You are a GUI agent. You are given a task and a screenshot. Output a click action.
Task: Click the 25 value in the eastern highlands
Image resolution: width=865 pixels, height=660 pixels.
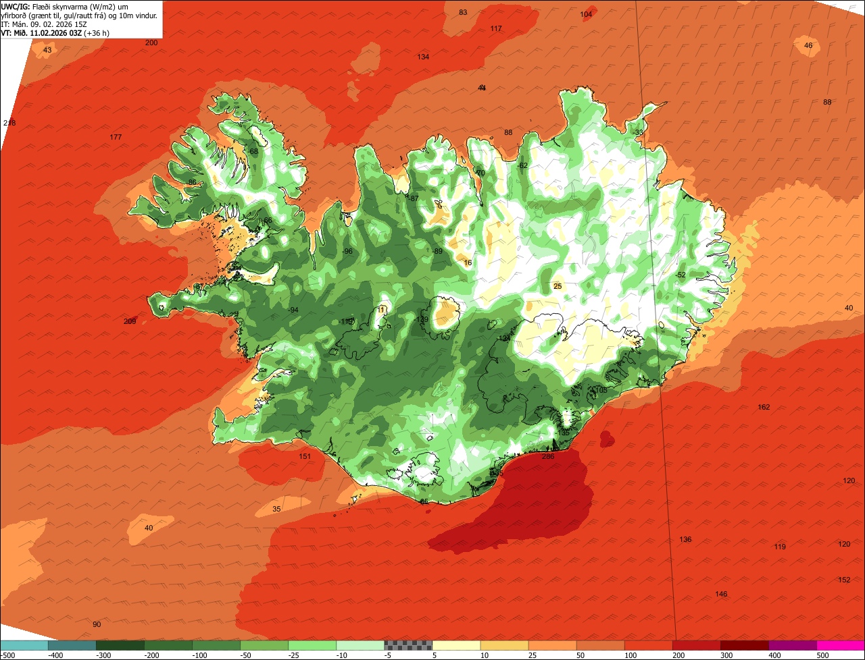[558, 287]
